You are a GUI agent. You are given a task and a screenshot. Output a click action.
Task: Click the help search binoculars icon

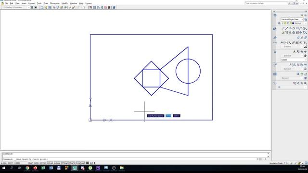coord(289,3)
